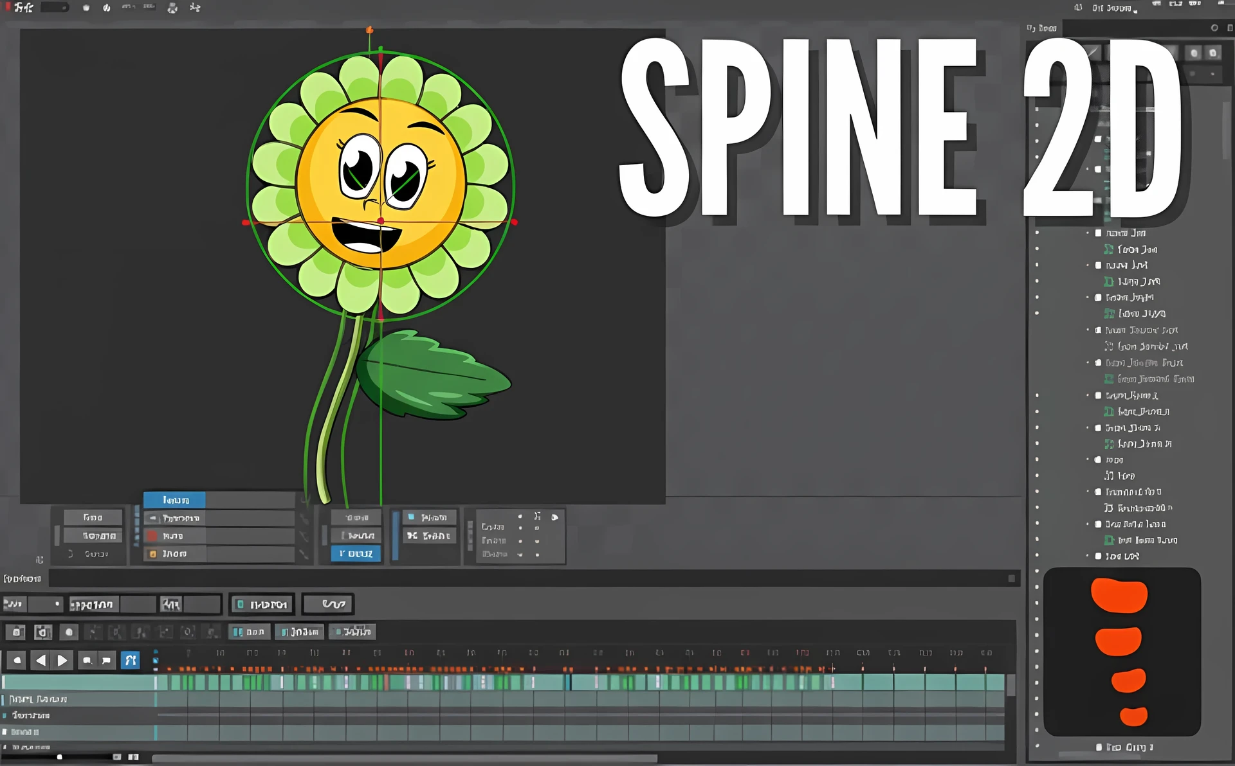
Task: Activate the highlighted curve editor icon
Action: coord(131,660)
